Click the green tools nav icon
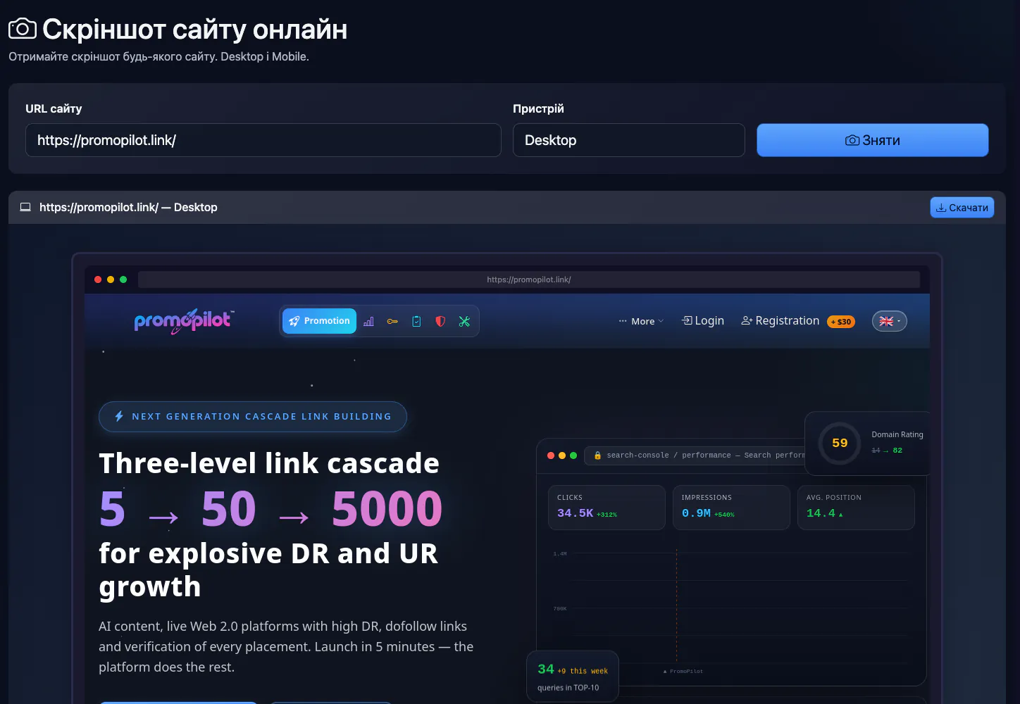 (464, 321)
